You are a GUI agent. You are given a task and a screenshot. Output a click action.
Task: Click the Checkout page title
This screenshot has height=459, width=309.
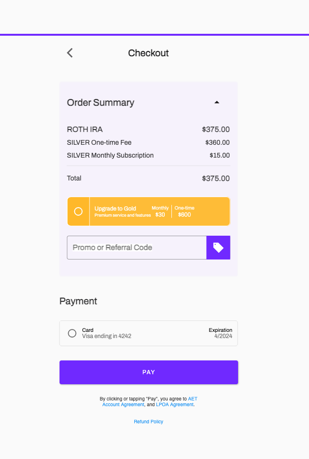tap(149, 53)
